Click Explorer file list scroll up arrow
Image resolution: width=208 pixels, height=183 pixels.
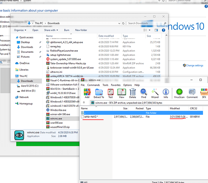click(166, 36)
